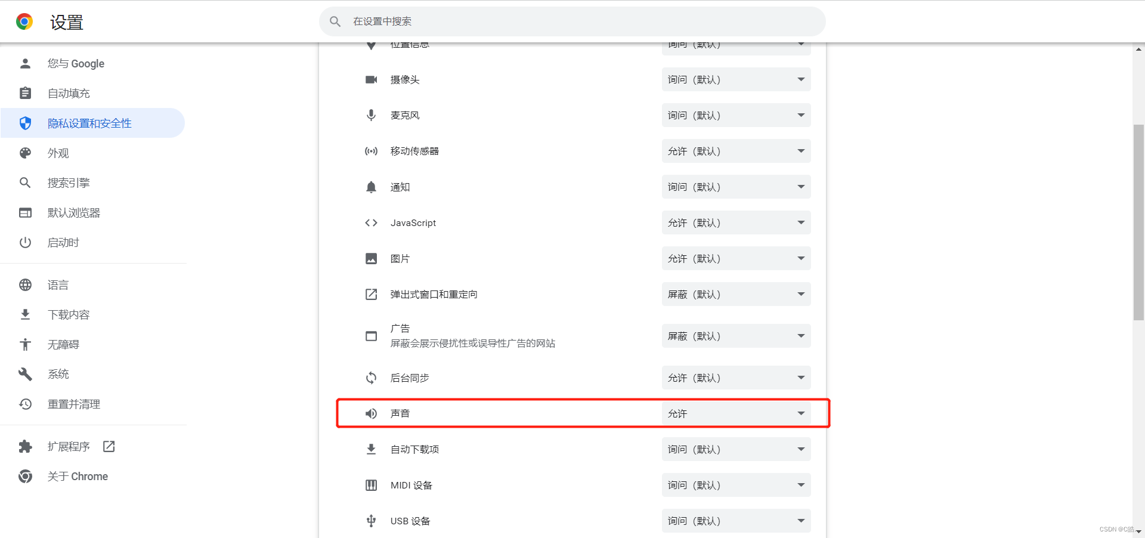This screenshot has width=1145, height=538.
Task: Go to 关于 Chrome
Action: click(x=78, y=476)
